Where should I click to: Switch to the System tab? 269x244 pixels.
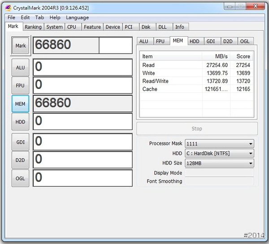point(55,27)
